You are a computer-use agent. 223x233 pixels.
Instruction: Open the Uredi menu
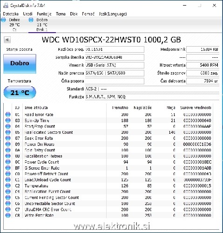(x=27, y=14)
